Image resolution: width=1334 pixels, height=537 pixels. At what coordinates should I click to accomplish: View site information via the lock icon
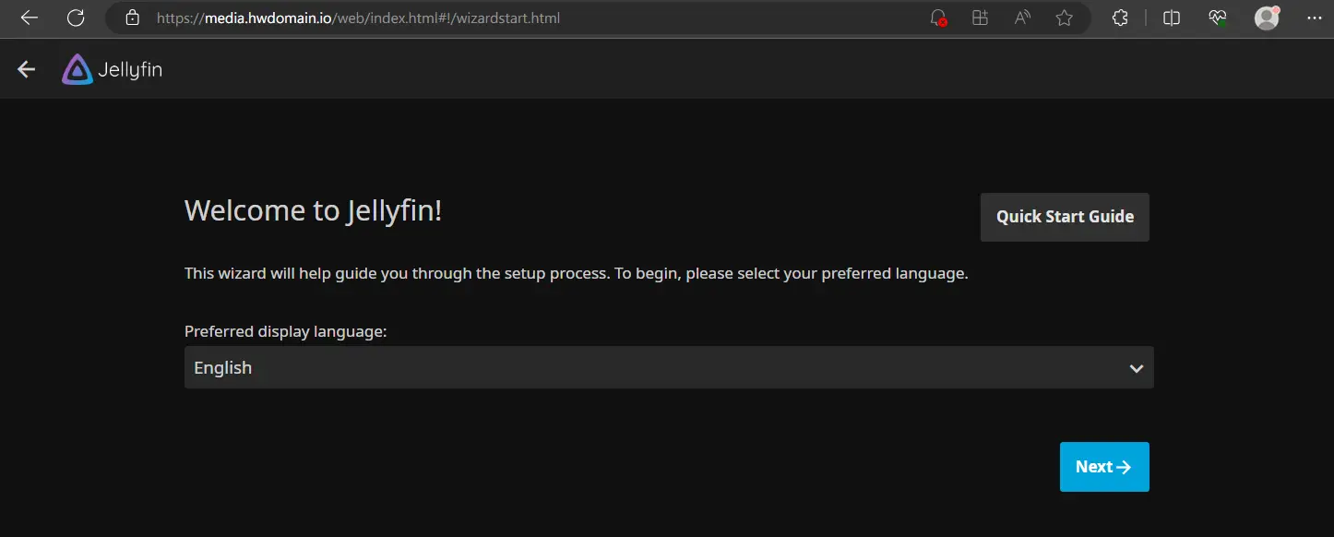[132, 18]
